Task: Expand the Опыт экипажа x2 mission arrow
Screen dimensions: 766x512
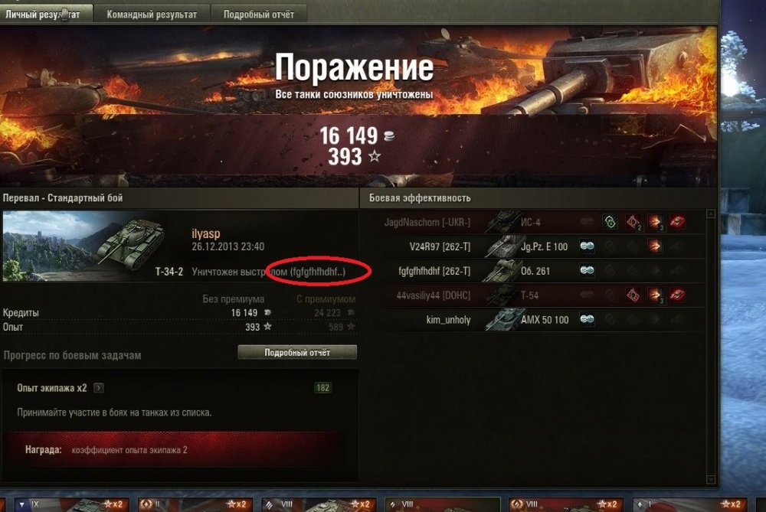Action: pyautogui.click(x=99, y=388)
